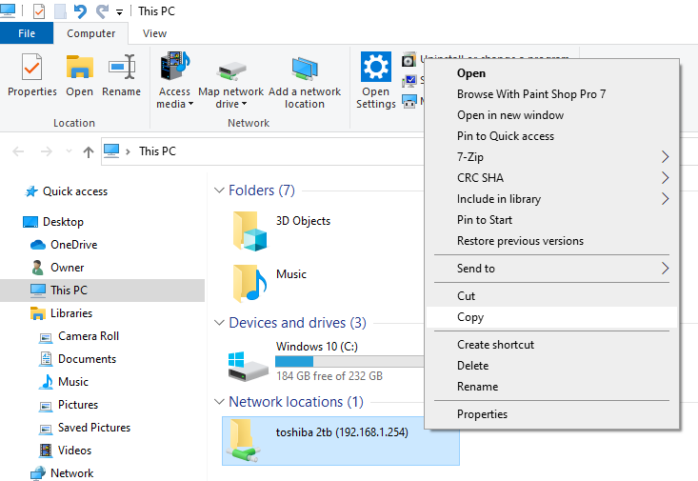Select Pictures library in navigation pane

point(78,405)
